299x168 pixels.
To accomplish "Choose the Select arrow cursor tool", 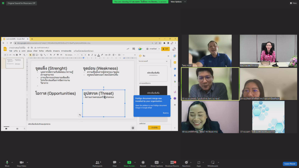I will [30, 55].
